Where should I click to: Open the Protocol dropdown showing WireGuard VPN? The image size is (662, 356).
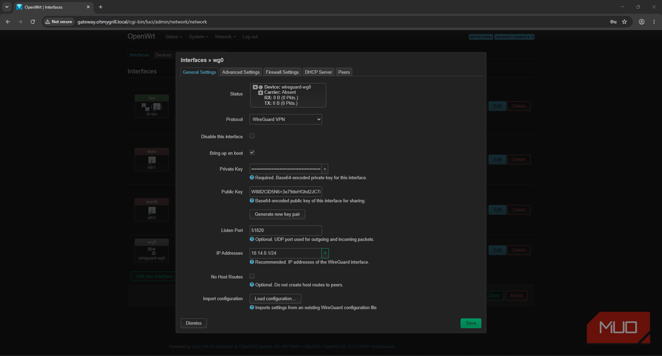(286, 119)
